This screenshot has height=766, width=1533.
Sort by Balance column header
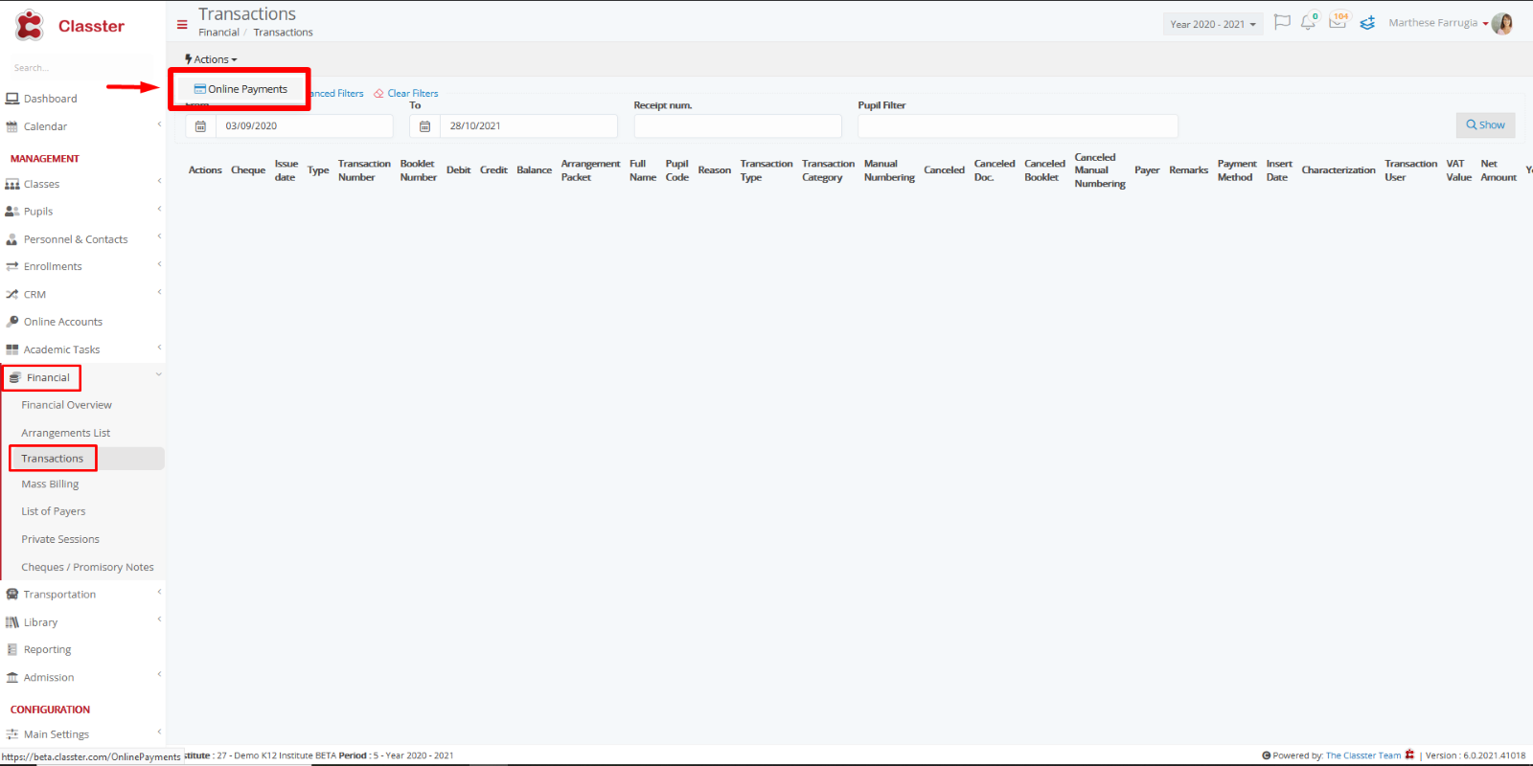535,170
